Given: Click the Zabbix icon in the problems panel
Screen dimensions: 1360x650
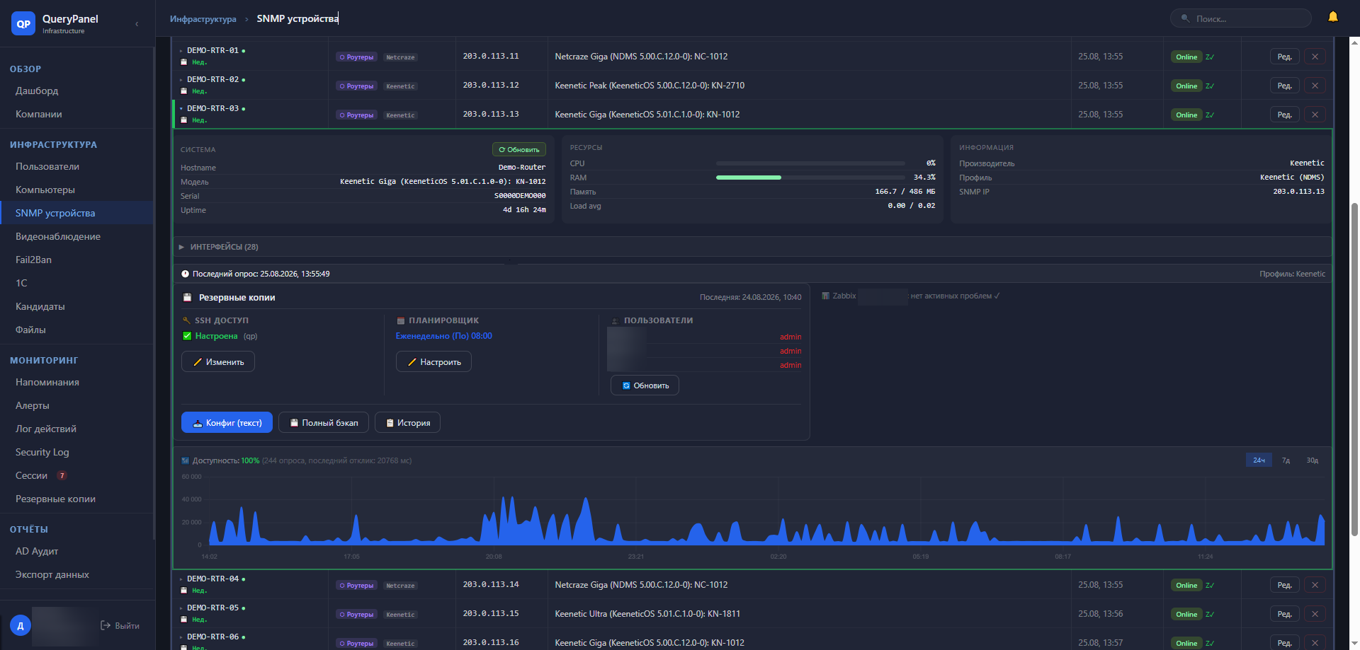Looking at the screenshot, I should click(x=825, y=296).
